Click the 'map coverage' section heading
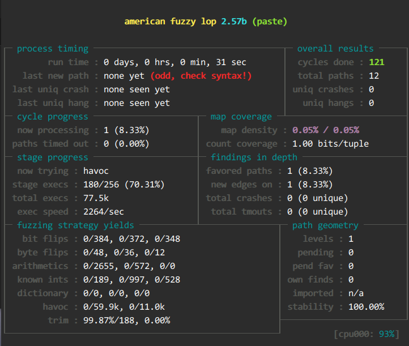This screenshot has height=346, width=409. [241, 117]
